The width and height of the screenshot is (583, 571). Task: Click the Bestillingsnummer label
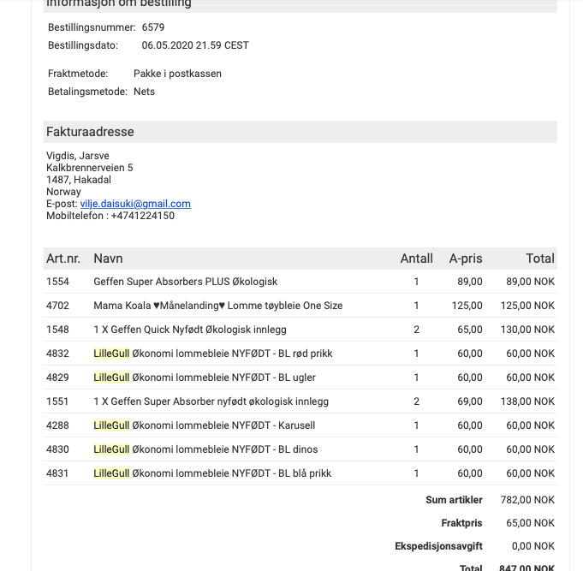[92, 27]
